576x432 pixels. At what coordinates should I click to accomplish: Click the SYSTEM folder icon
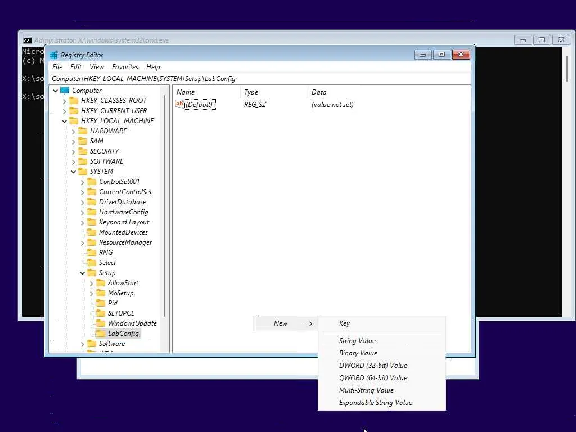click(x=83, y=172)
